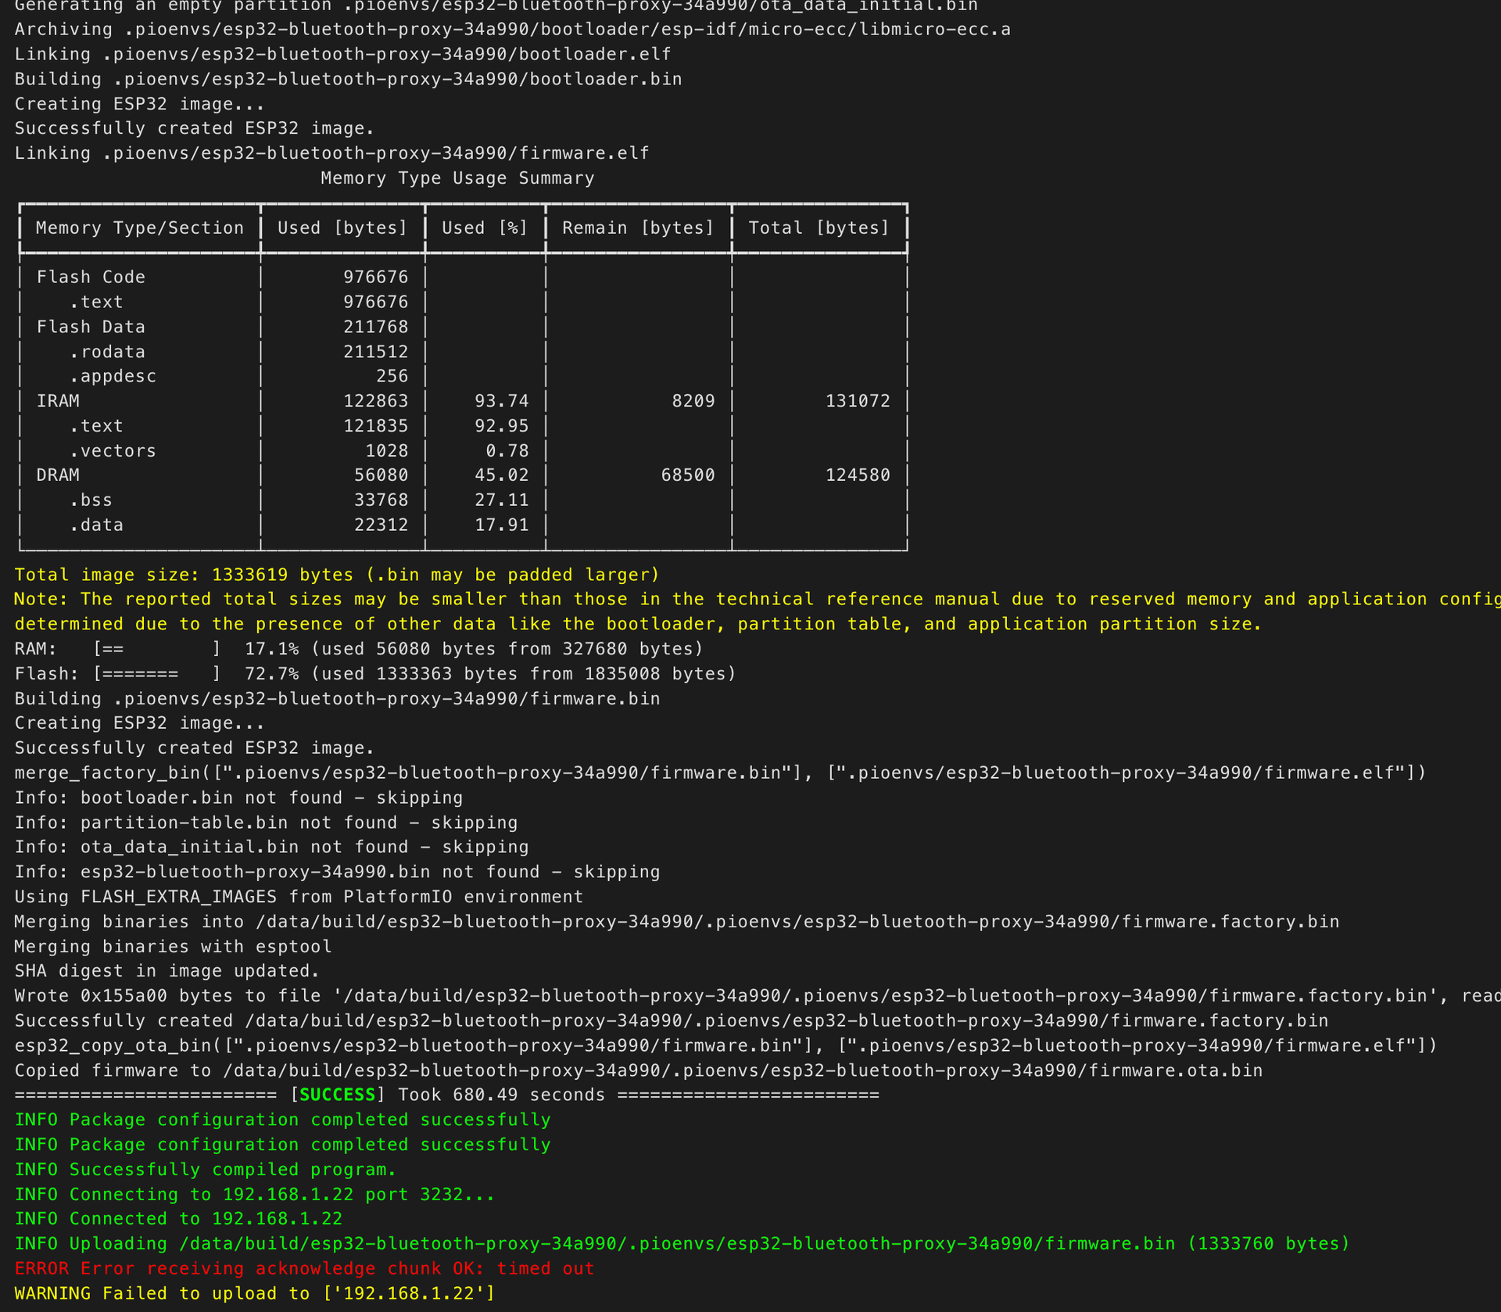Click the Successfully compiled program line
This screenshot has width=1501, height=1312.
coord(205,1170)
